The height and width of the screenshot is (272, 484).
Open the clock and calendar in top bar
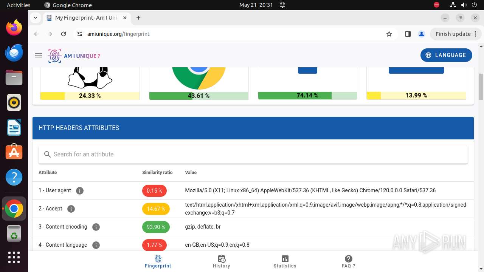[256, 5]
